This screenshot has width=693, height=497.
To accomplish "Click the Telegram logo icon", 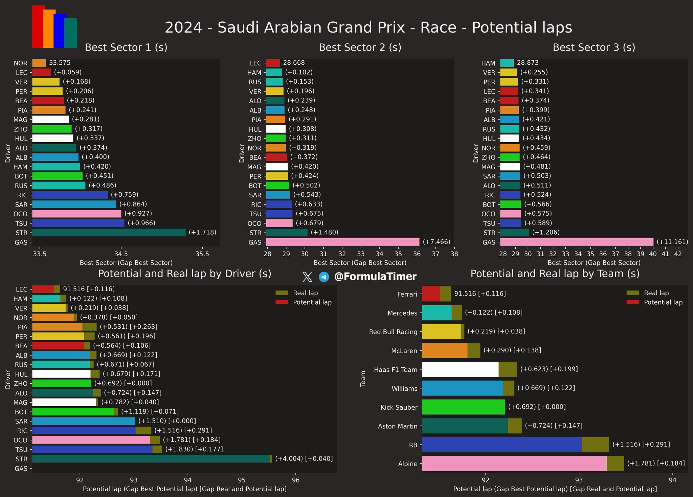I will point(324,277).
